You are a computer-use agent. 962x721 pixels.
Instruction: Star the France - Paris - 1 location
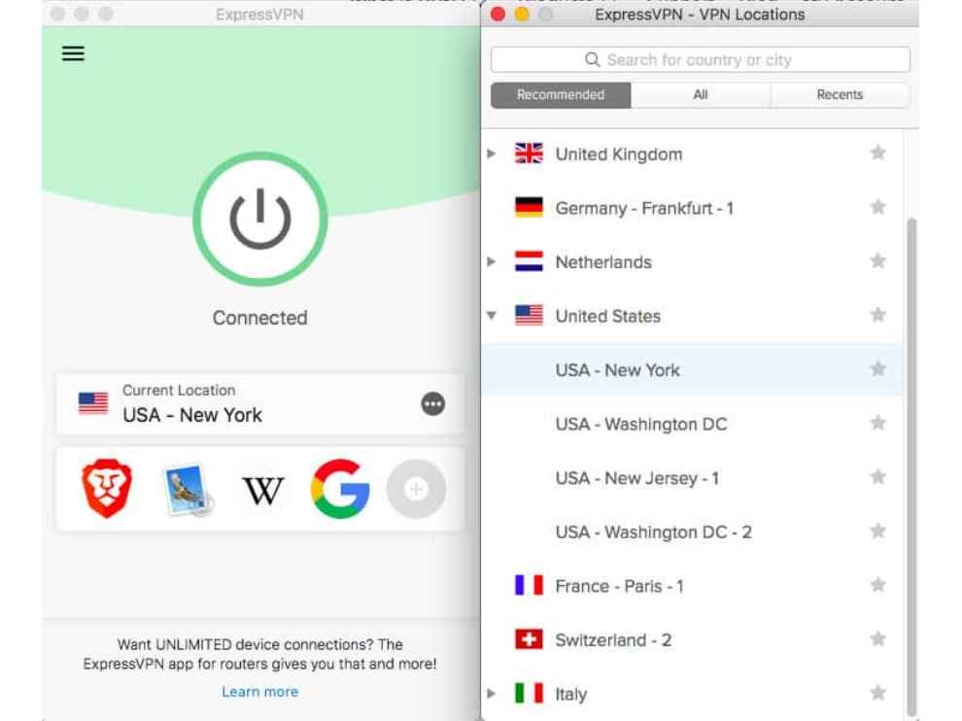click(878, 585)
